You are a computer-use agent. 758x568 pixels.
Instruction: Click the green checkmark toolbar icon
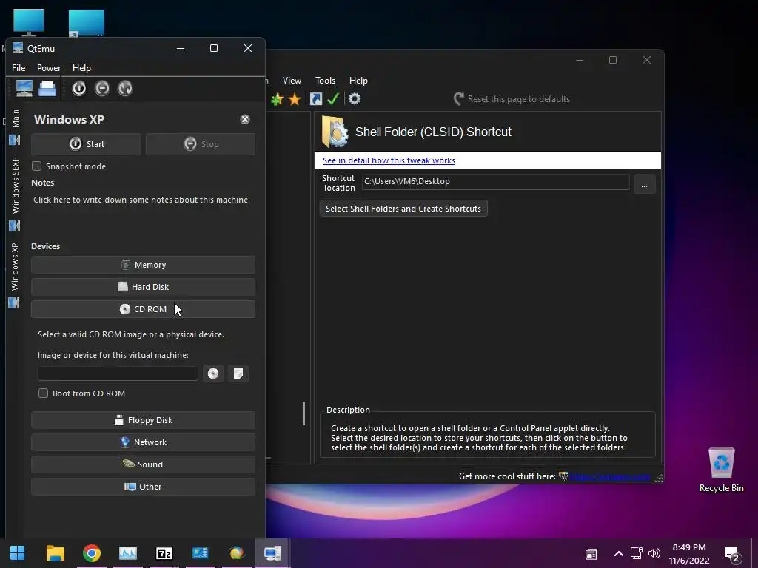[333, 99]
